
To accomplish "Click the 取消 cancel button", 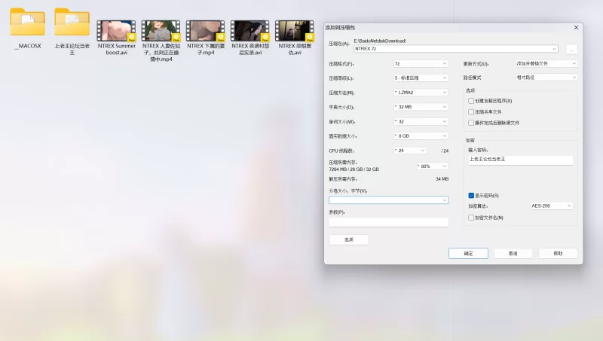I will (x=513, y=254).
